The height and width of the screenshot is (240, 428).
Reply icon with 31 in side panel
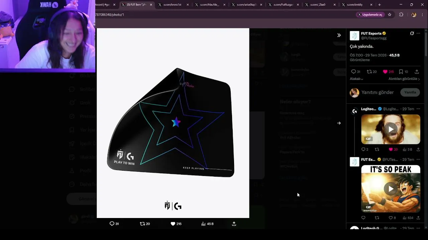[355, 72]
